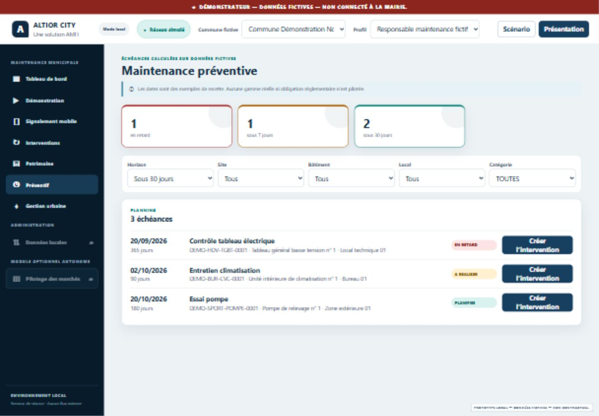599x416 pixels.
Task: Create intervention for Entretien climatisation
Action: pyautogui.click(x=537, y=274)
